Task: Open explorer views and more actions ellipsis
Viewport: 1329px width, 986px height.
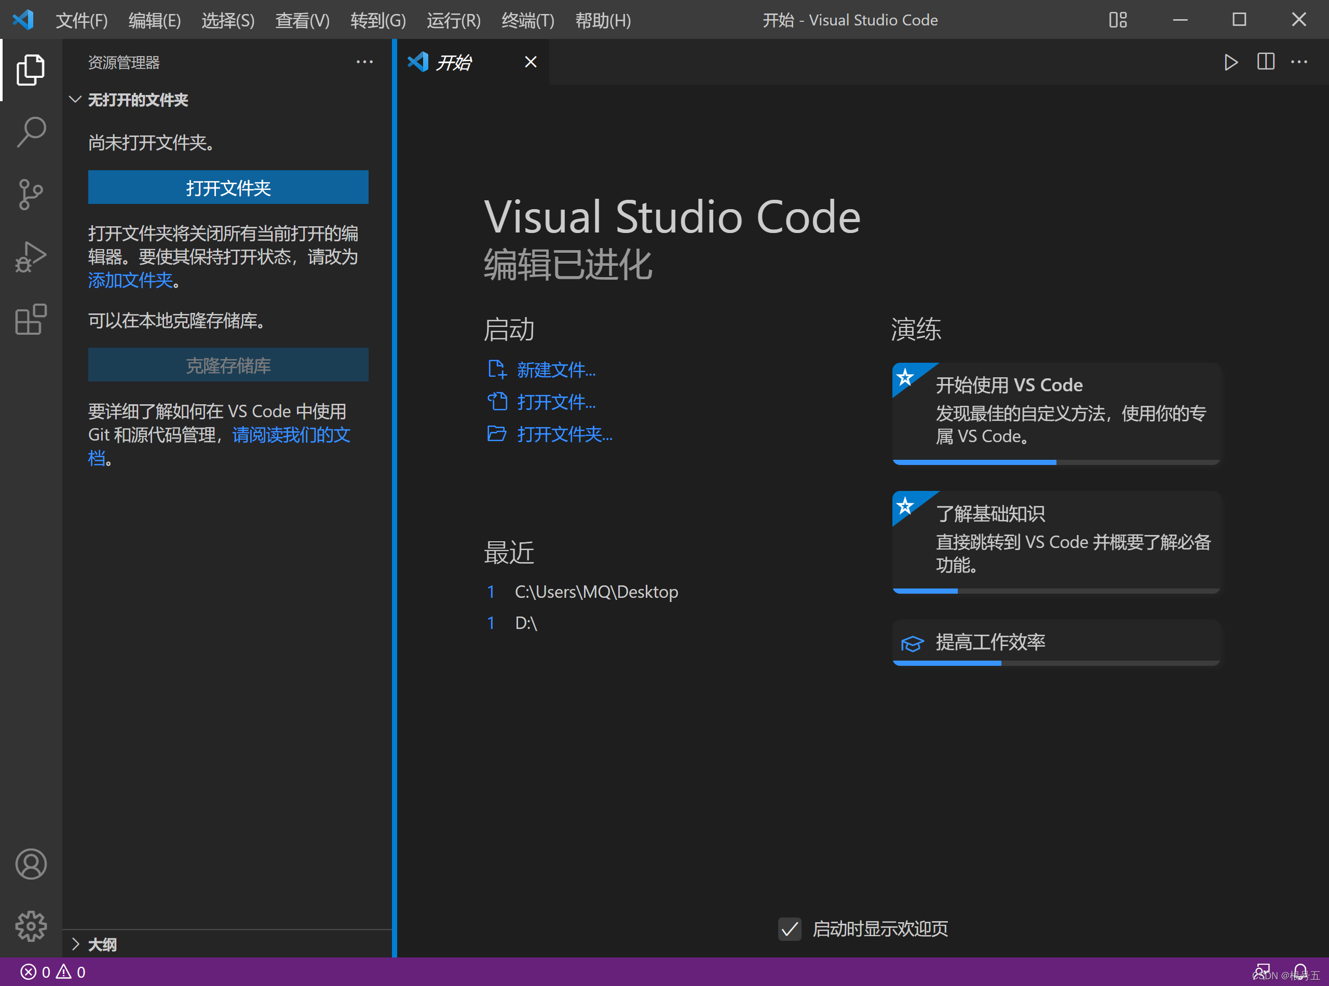Action: [x=364, y=62]
